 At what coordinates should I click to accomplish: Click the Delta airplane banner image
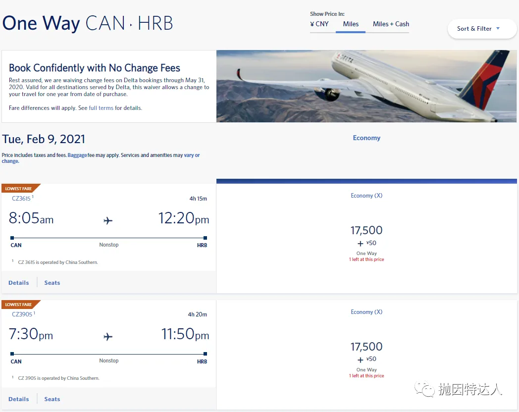(x=366, y=86)
